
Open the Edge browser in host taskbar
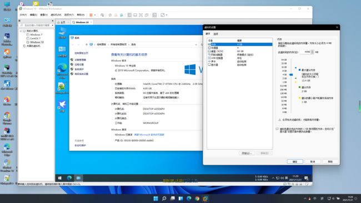189,199
